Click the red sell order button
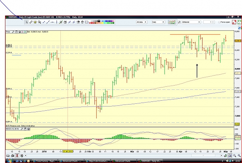The height and width of the screenshot is (163, 242). click(x=234, y=22)
